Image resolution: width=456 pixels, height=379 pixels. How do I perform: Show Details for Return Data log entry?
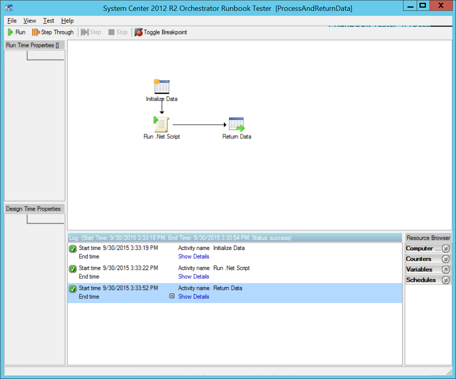194,296
